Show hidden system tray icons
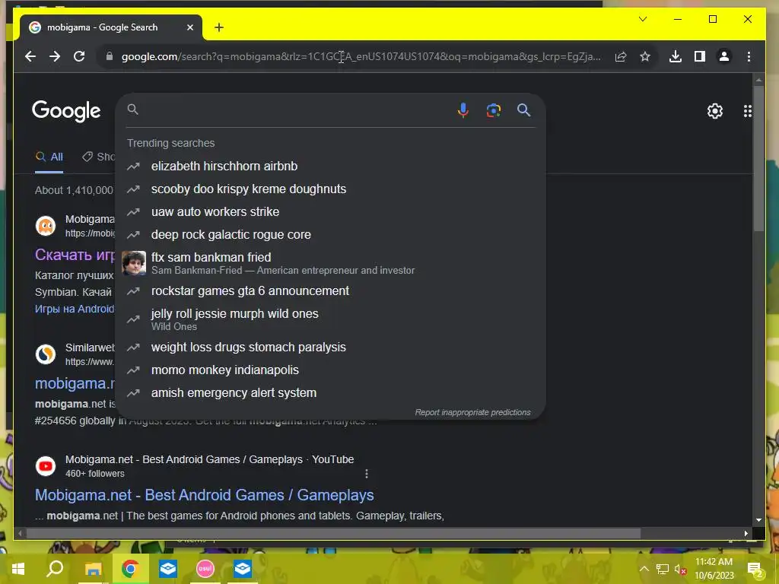779x584 pixels. pyautogui.click(x=644, y=569)
